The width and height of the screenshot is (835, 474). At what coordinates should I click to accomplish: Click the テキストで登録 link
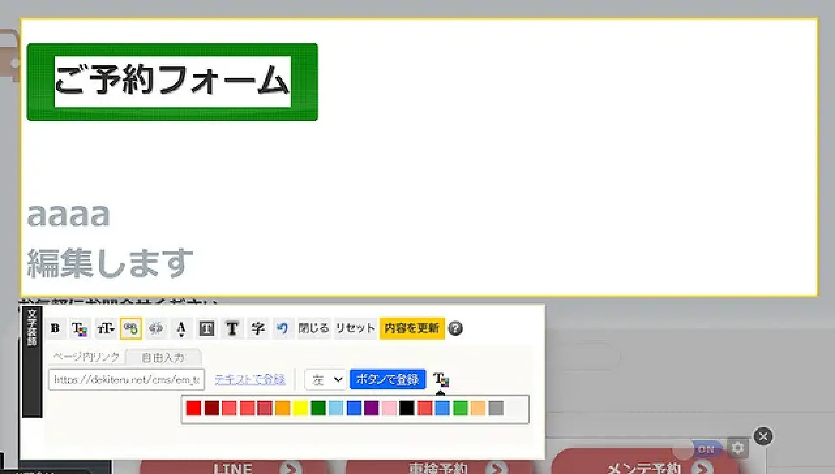coord(250,380)
